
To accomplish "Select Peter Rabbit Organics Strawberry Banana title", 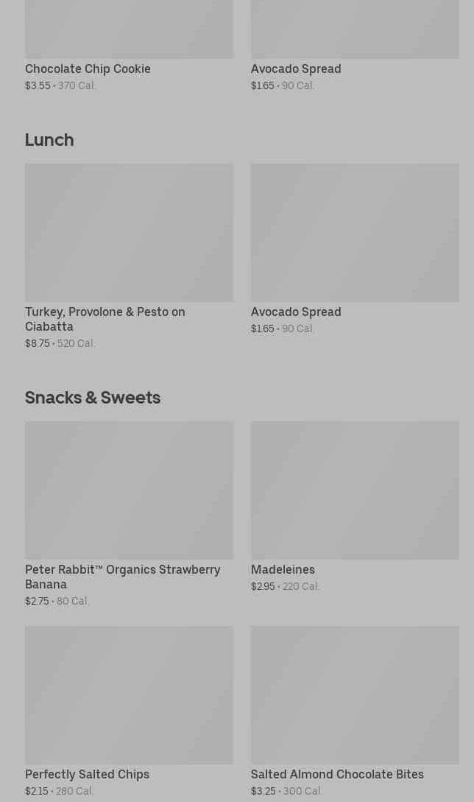I will tap(122, 577).
